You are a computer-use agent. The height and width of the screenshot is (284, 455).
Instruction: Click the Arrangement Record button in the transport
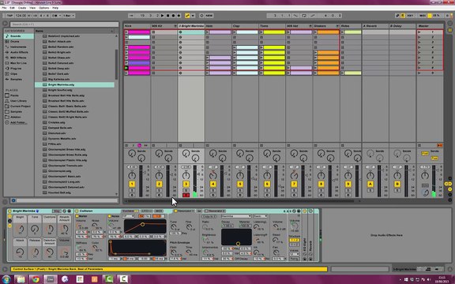pyautogui.click(x=174, y=16)
